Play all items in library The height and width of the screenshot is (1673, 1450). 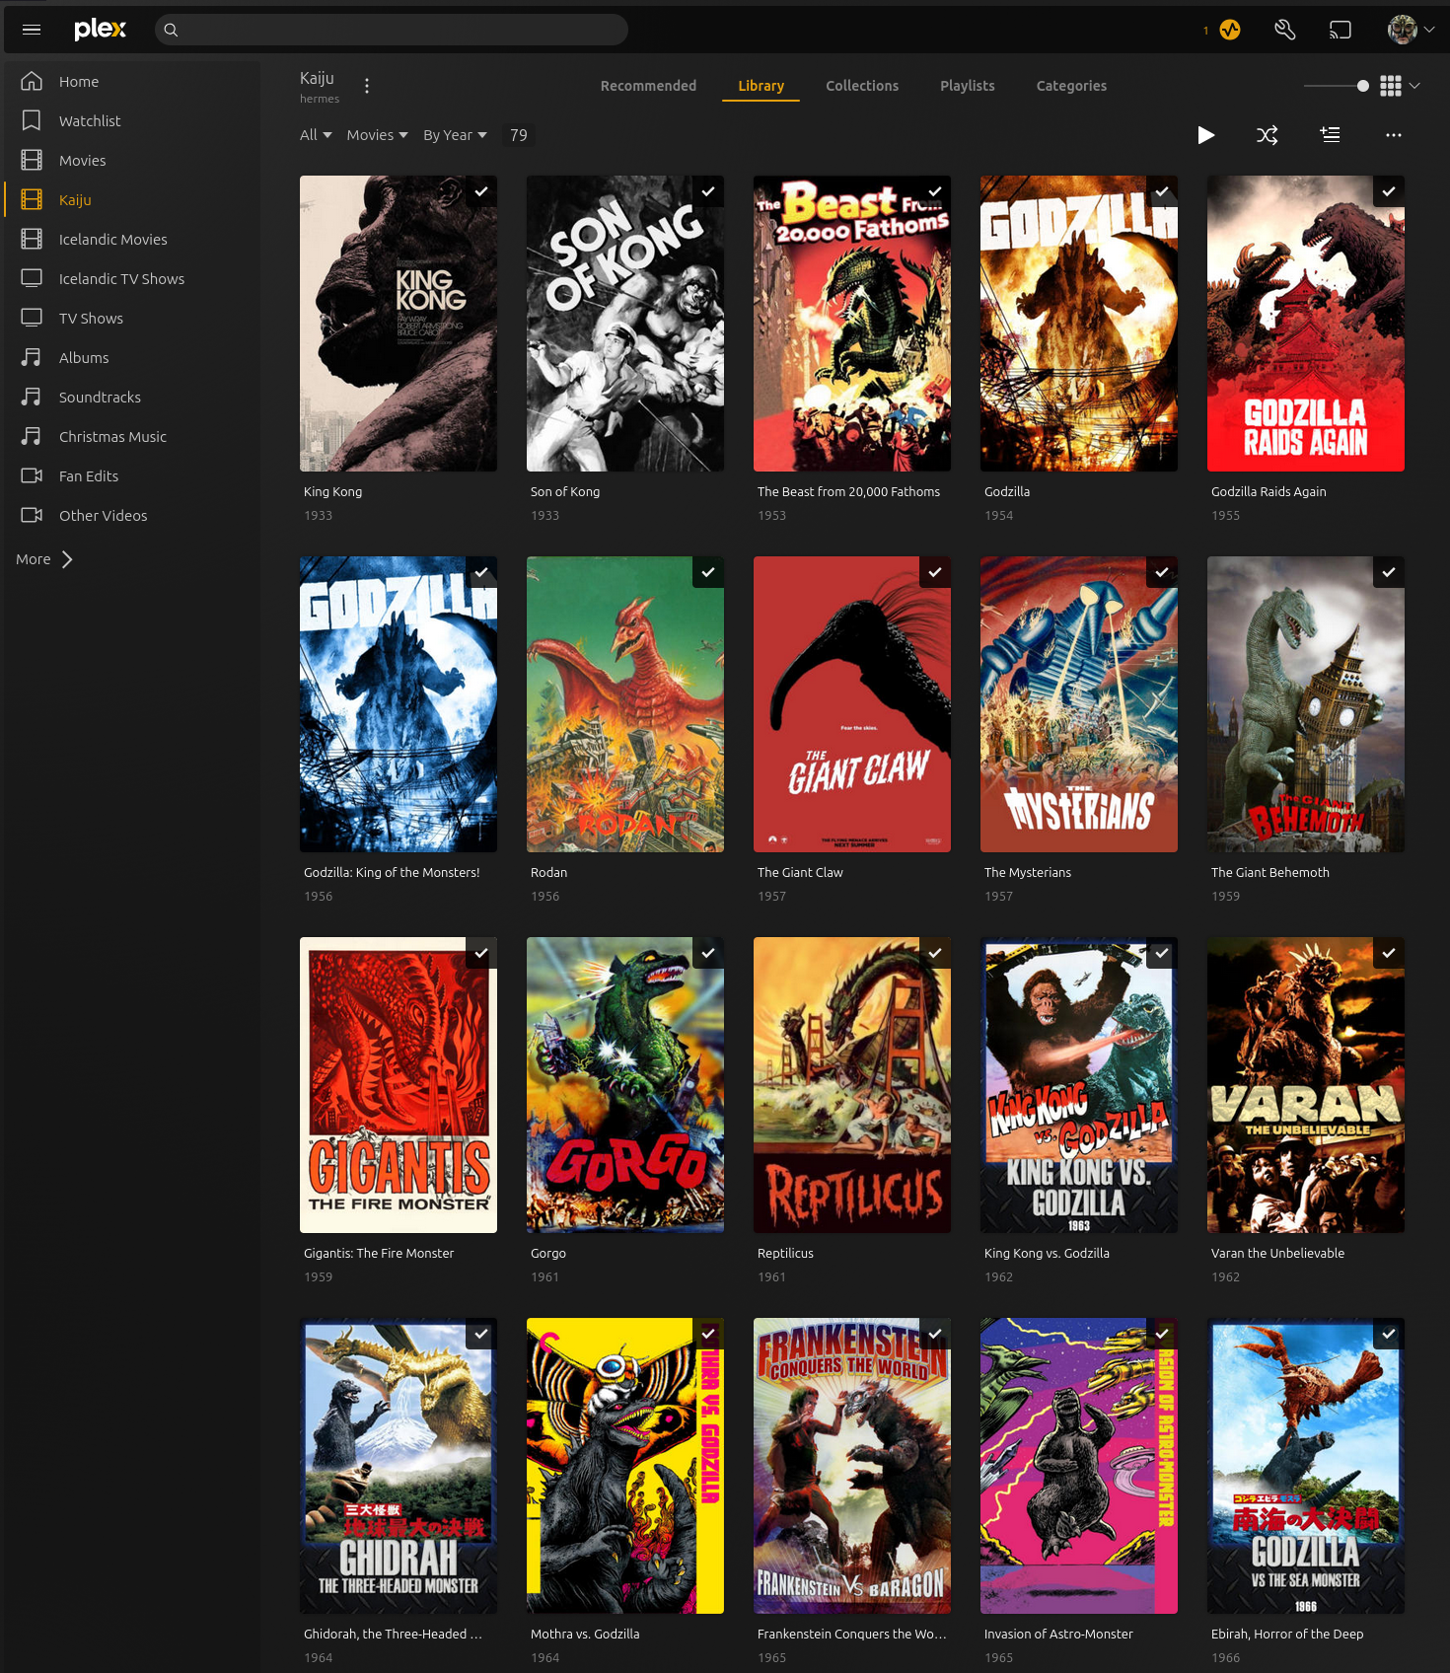coord(1205,135)
